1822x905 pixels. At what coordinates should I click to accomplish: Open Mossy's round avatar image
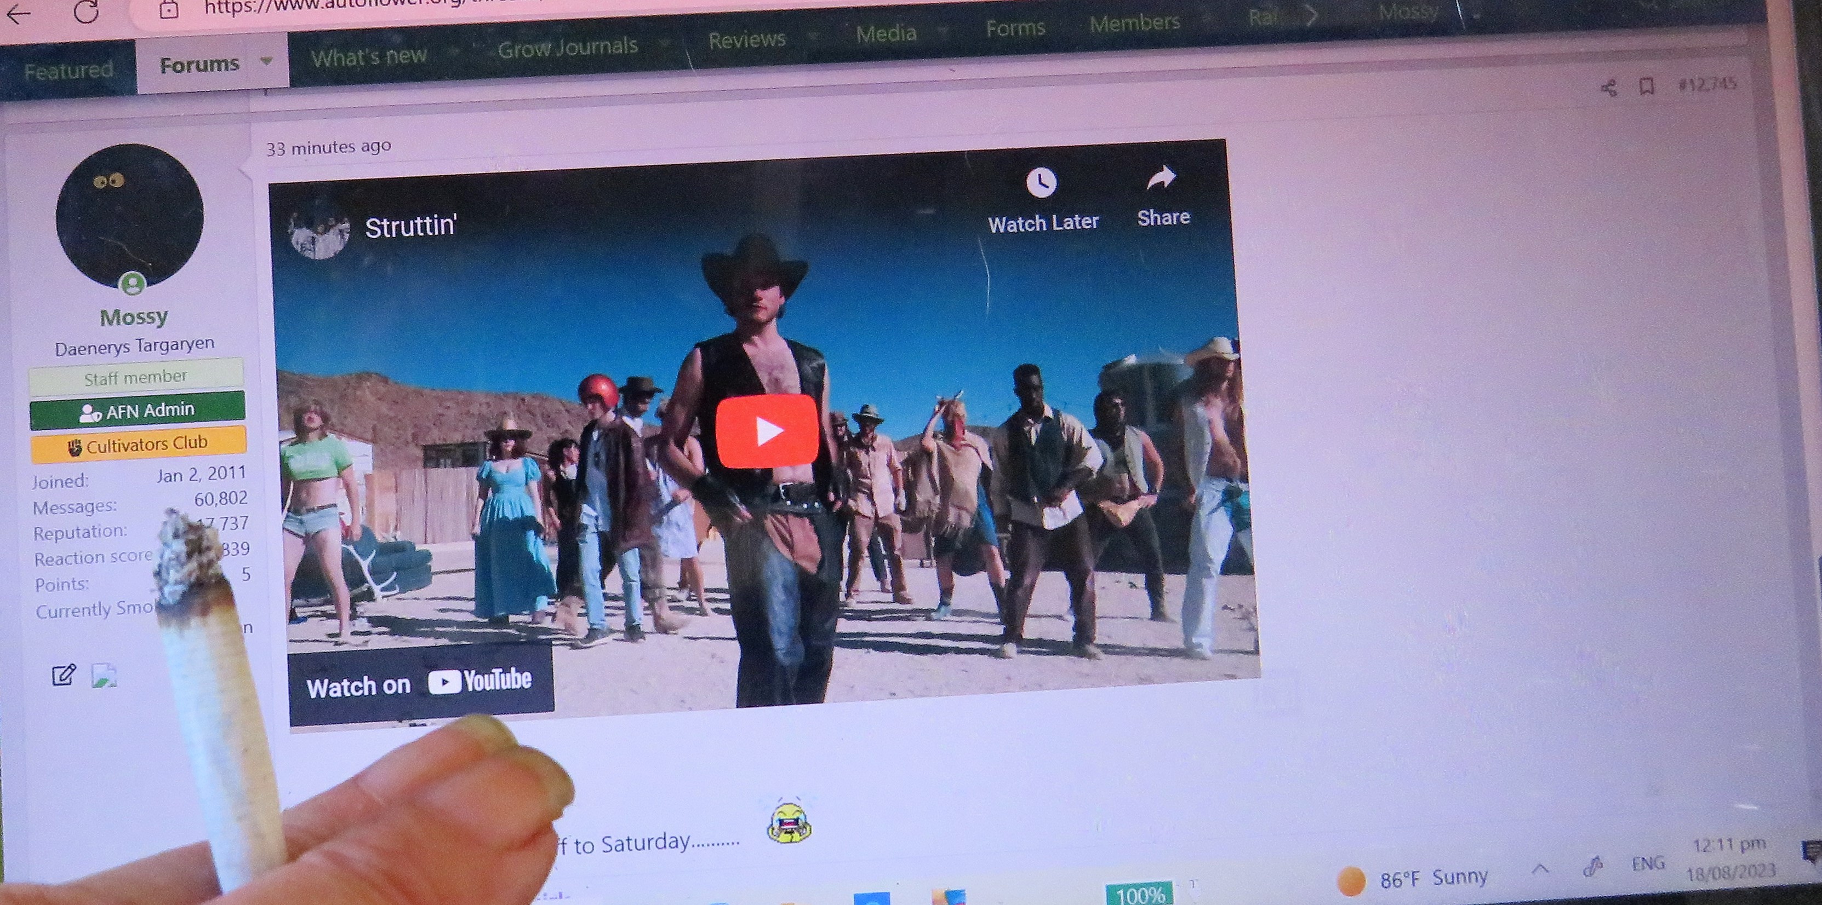(x=129, y=216)
